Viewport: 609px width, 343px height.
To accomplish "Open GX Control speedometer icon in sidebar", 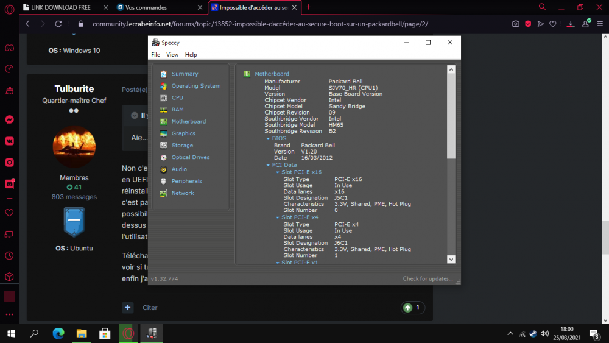I will pyautogui.click(x=9, y=69).
